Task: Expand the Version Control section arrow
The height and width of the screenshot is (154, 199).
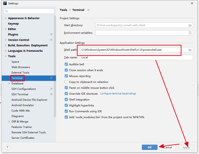Action: point(5,40)
